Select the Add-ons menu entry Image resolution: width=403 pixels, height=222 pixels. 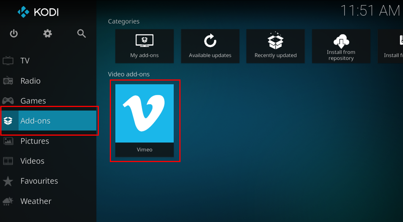click(48, 121)
